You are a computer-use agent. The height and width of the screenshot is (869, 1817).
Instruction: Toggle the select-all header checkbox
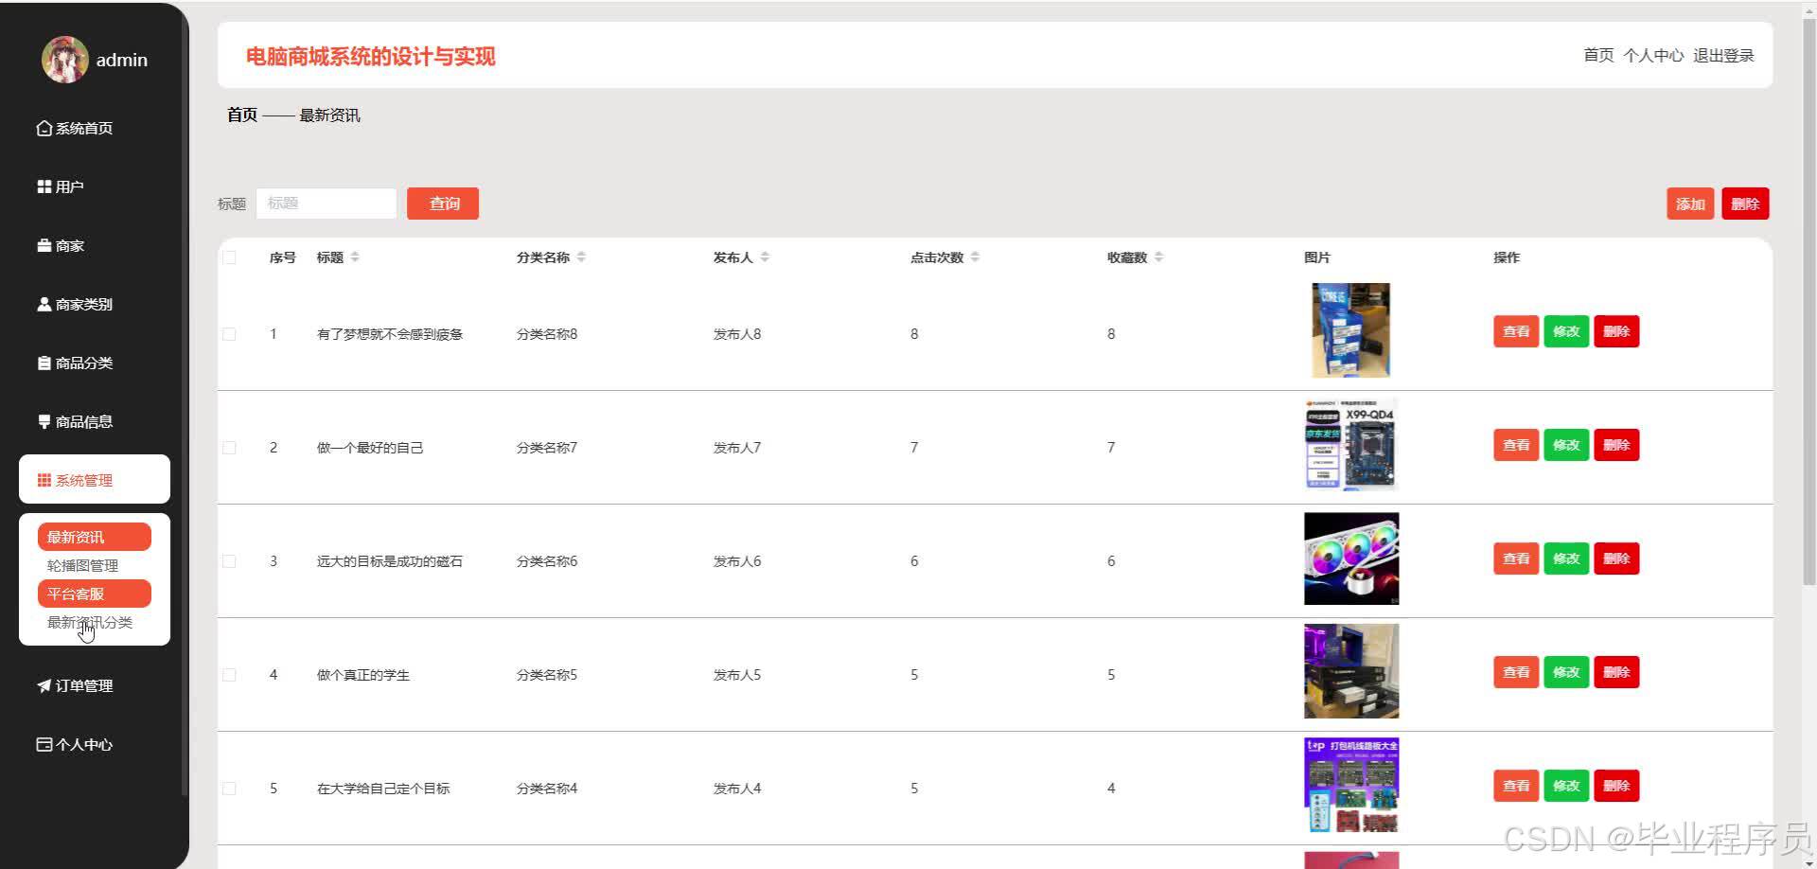(229, 257)
